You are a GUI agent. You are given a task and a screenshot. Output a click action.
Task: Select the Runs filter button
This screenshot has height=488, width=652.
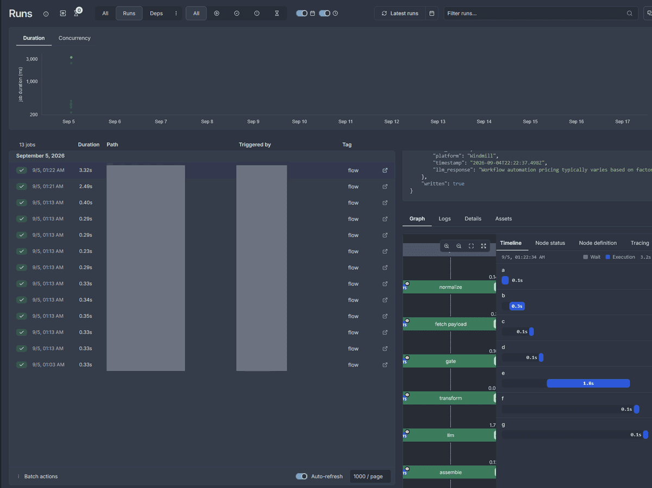[129, 13]
